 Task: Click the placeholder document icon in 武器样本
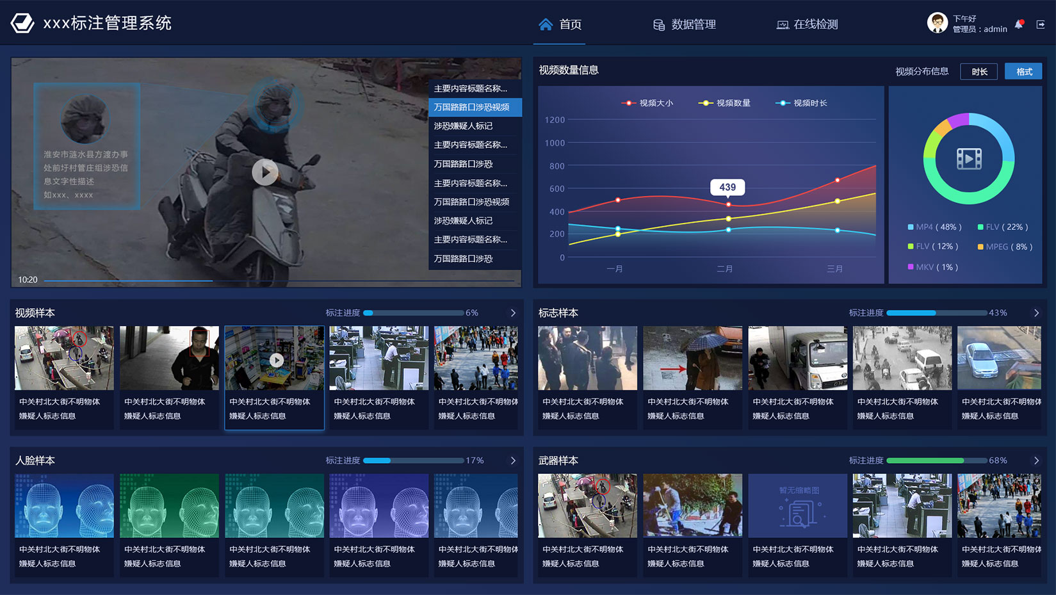click(798, 512)
